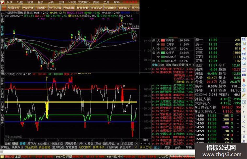Switch to 60-minute period
The image size is (247, 159).
[244, 127]
